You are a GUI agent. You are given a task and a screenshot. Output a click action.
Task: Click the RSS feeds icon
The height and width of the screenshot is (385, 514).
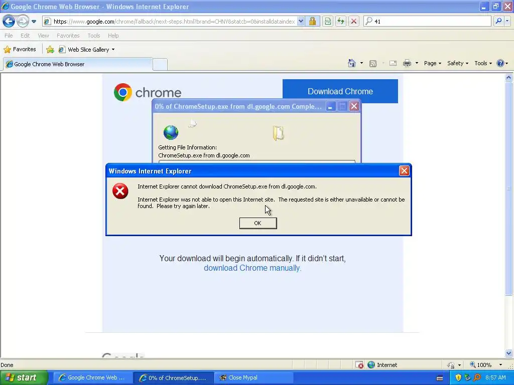tap(373, 64)
